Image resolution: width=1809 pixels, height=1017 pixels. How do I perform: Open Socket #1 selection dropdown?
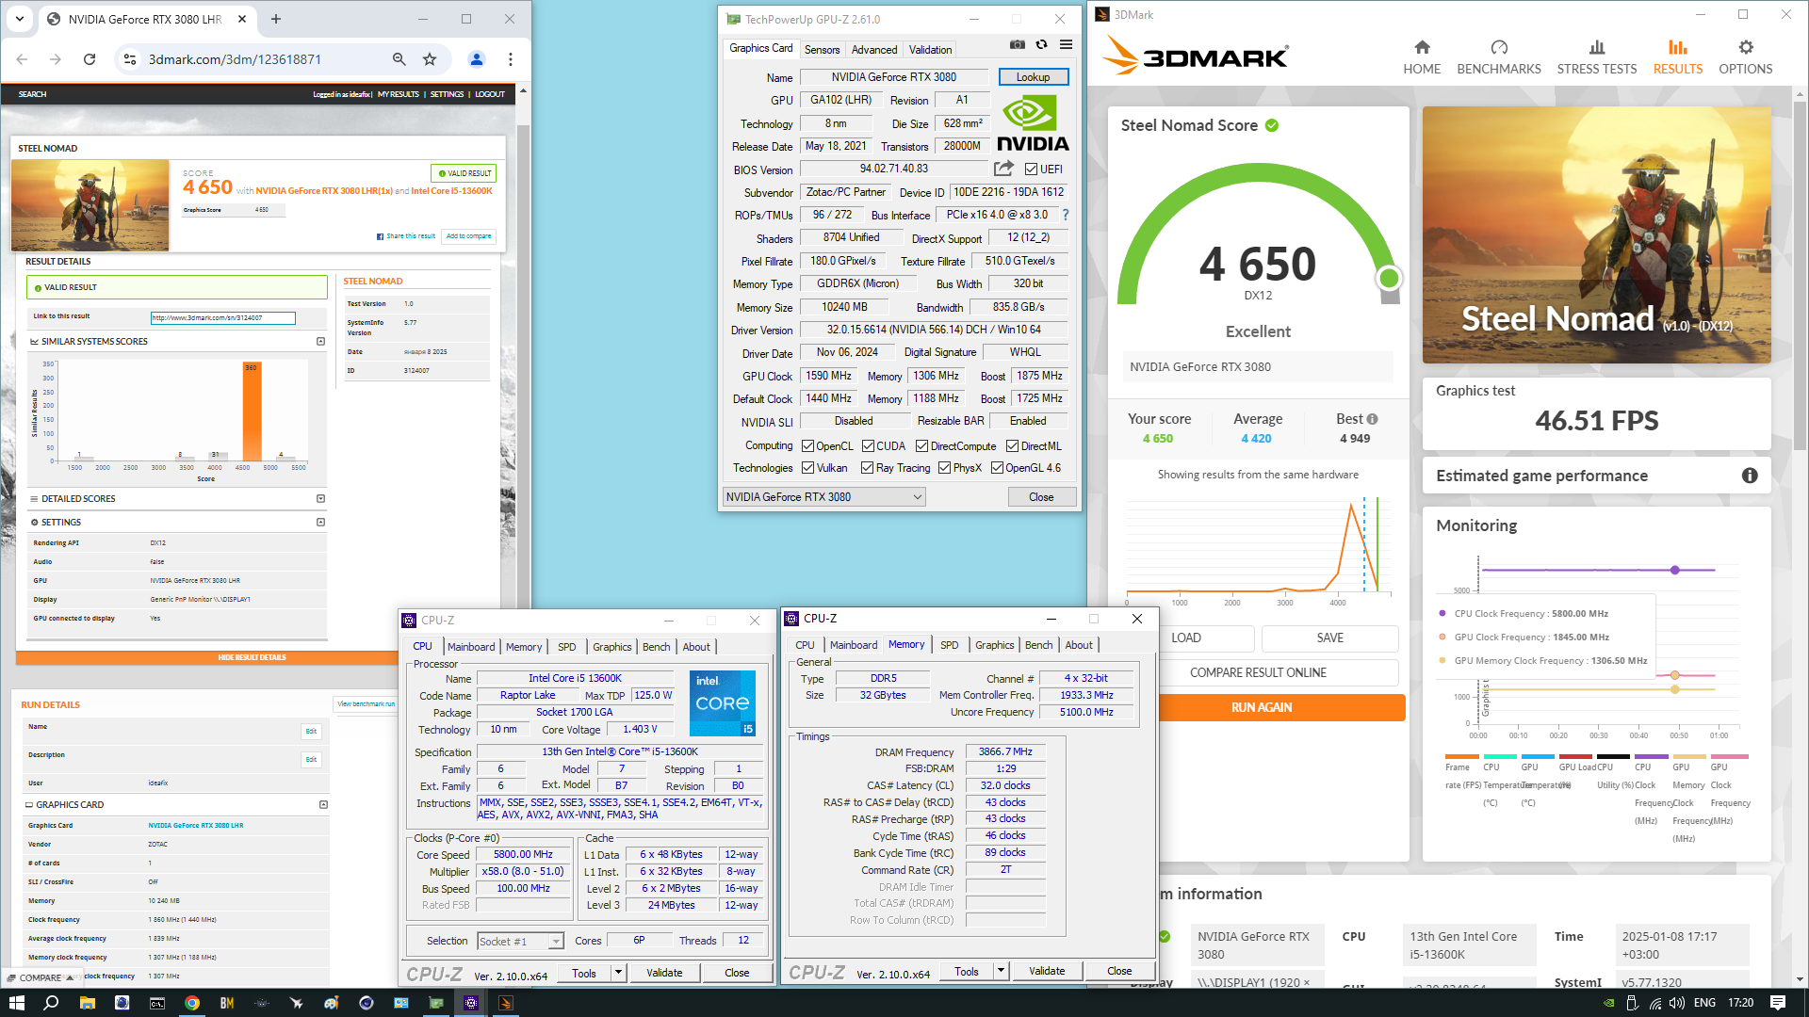pos(520,941)
